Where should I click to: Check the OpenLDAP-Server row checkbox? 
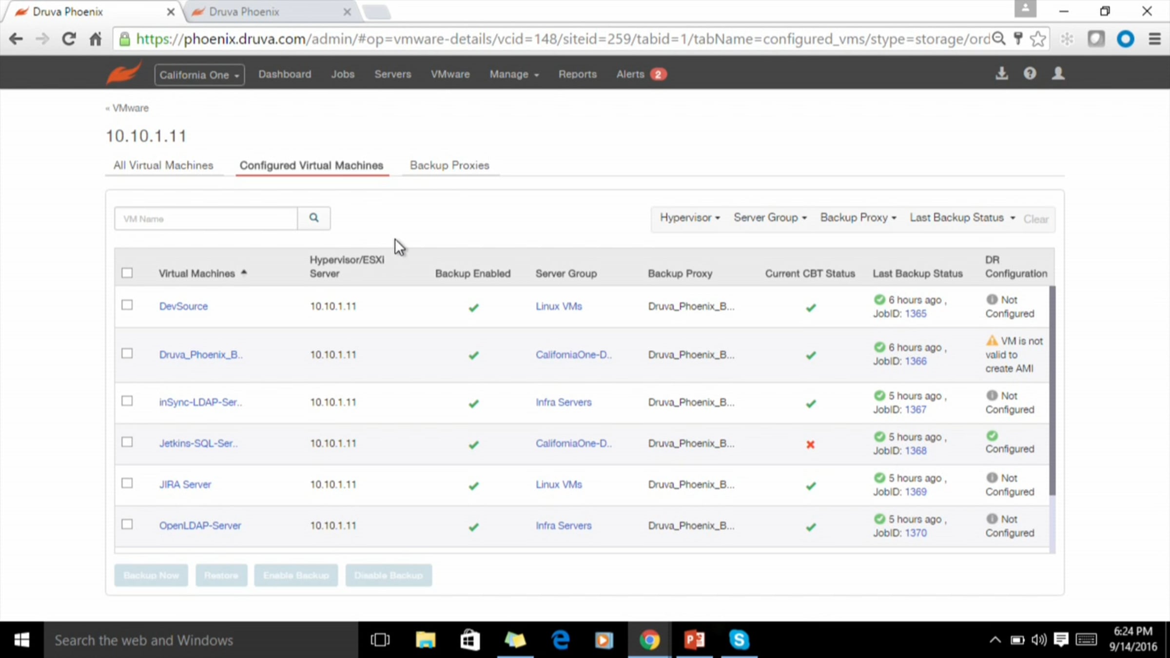pos(127,524)
